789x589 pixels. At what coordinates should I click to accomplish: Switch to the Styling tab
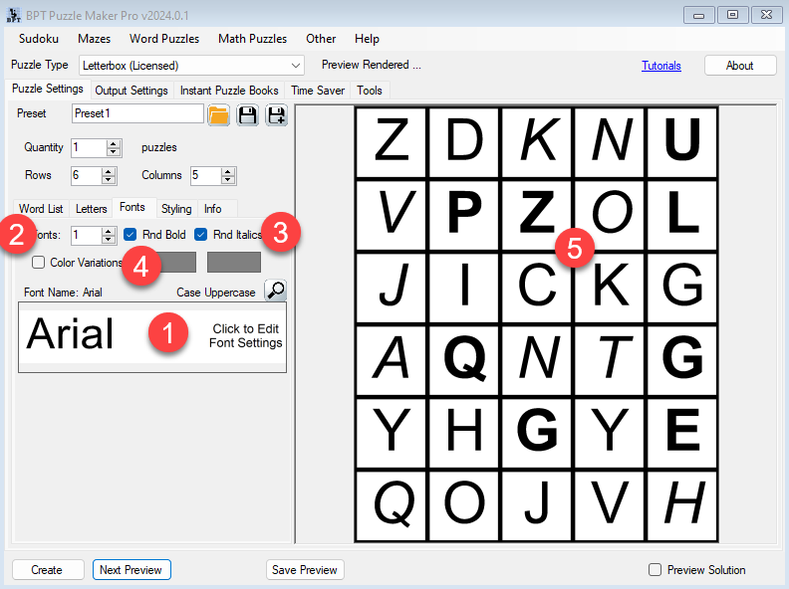(x=176, y=209)
